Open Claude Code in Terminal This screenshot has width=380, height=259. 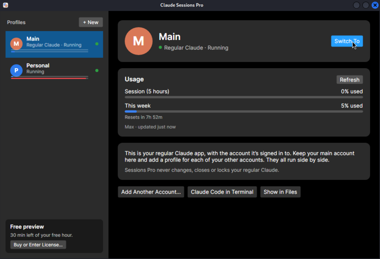pyautogui.click(x=222, y=192)
